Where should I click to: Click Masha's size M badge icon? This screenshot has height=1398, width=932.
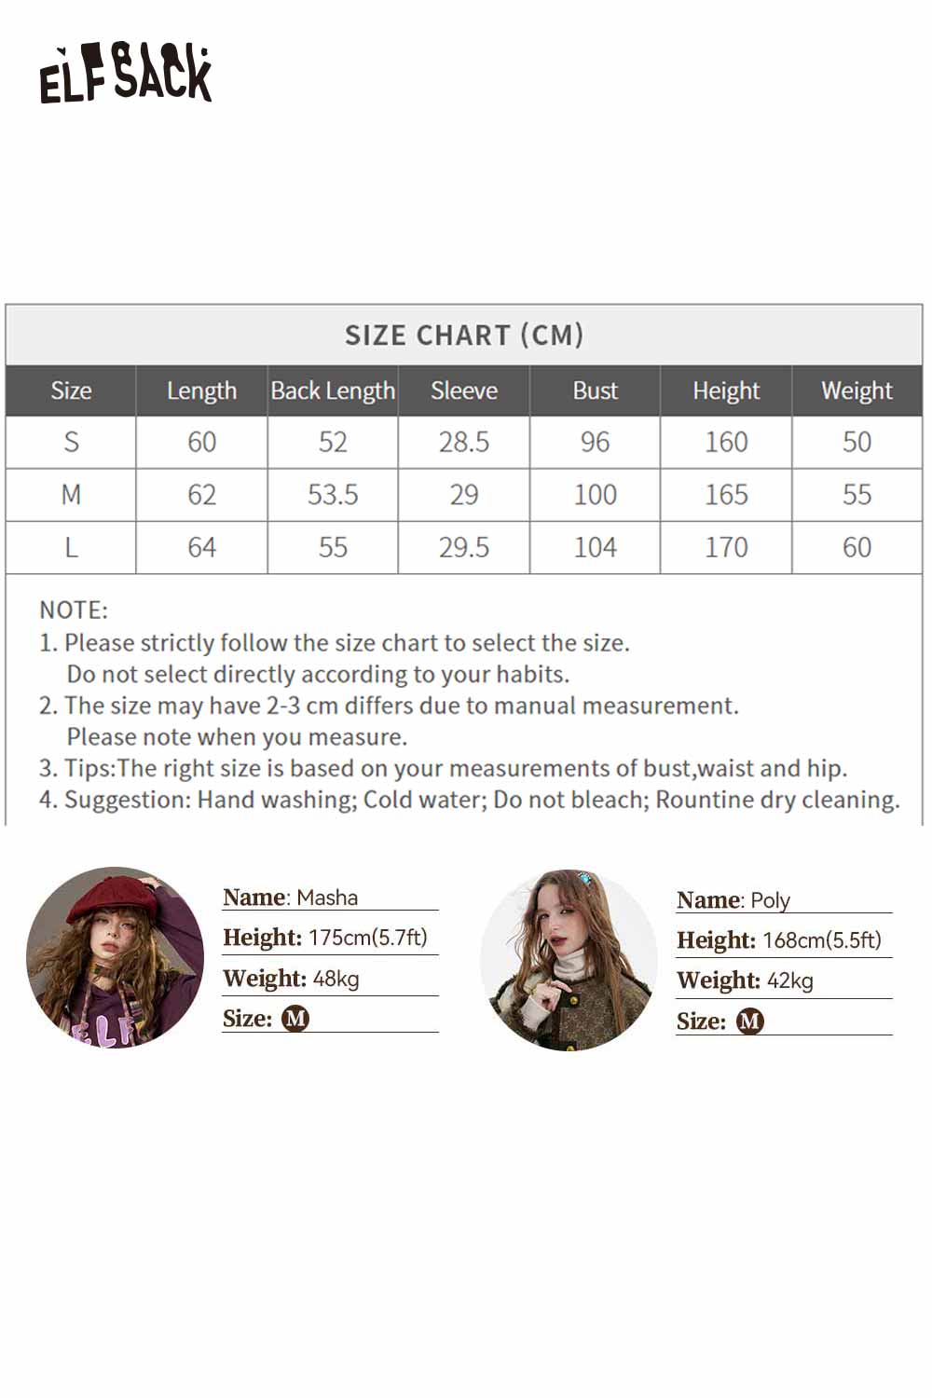(295, 1019)
